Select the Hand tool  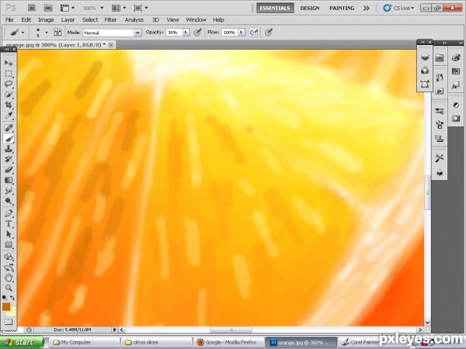pos(9,278)
